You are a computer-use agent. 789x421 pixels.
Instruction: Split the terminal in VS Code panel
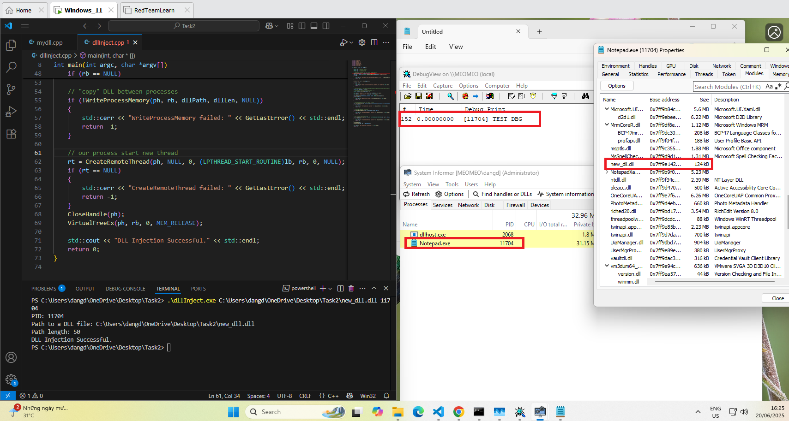pos(340,288)
